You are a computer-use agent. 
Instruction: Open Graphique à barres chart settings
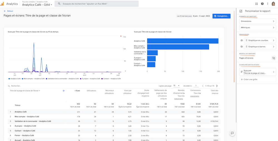260,47
